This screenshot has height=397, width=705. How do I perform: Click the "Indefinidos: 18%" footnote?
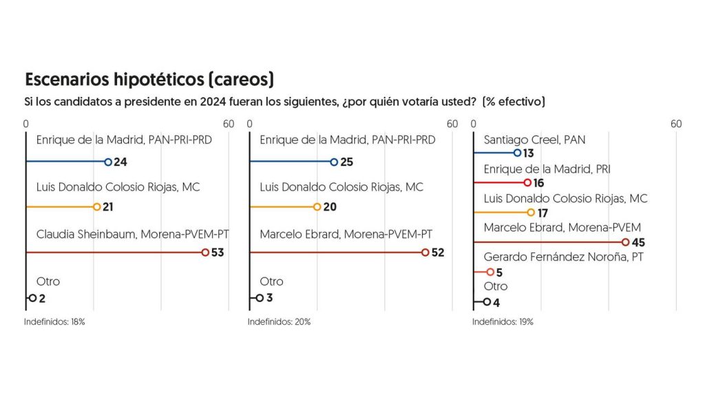pyautogui.click(x=54, y=321)
